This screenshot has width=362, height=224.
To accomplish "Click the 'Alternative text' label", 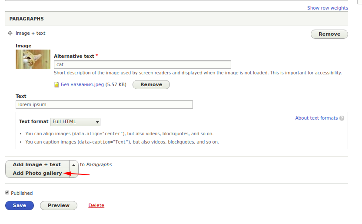I will point(74,56).
